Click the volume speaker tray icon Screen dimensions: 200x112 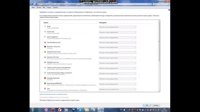(158, 110)
